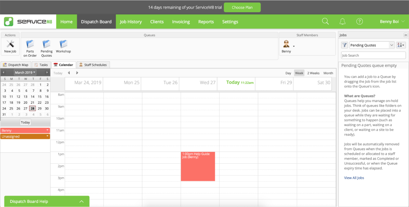Expand the Unassigned calendar filter arrow
Viewport: 409px width, 207px height.
[47, 136]
